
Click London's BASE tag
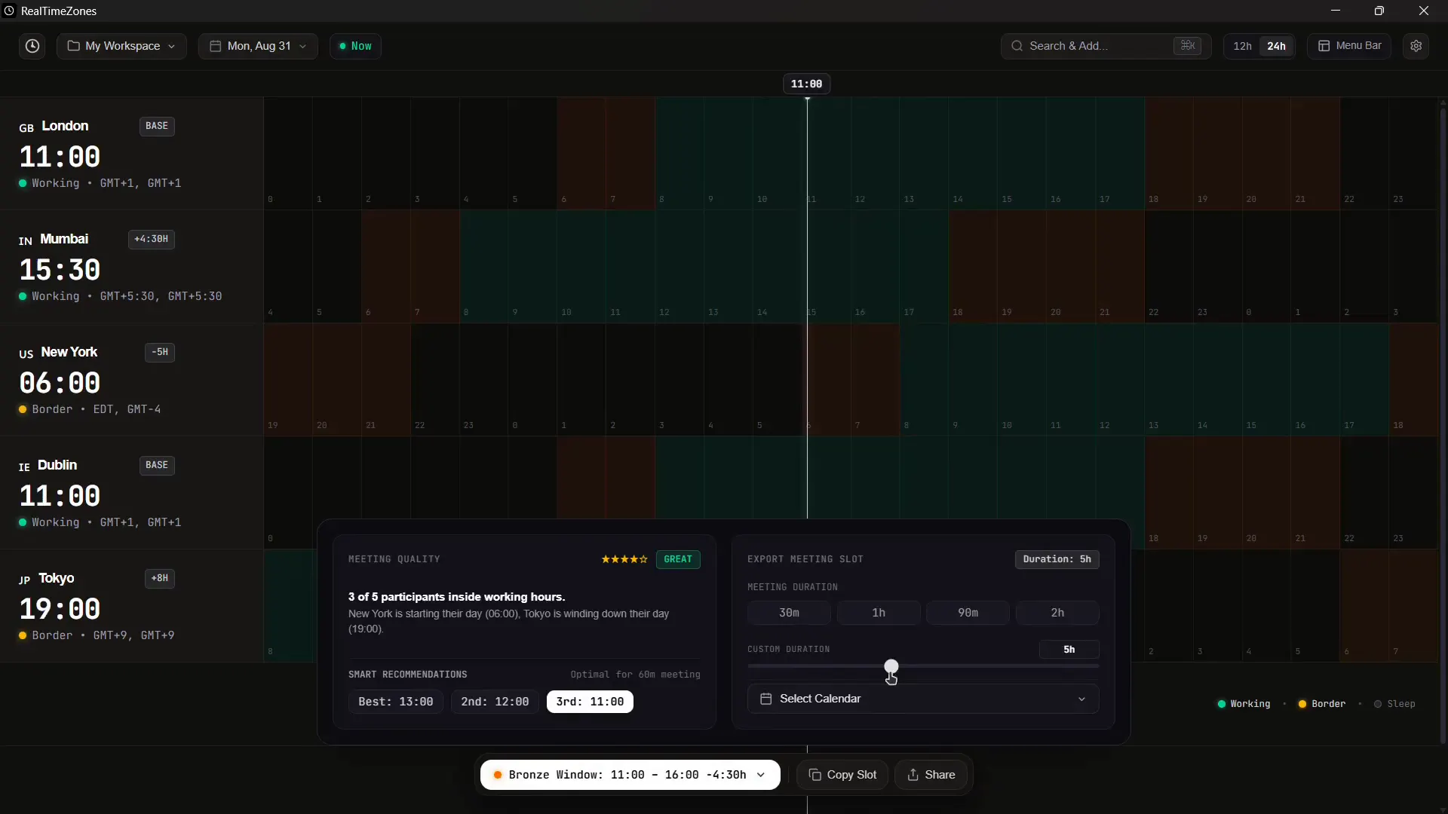[157, 126]
